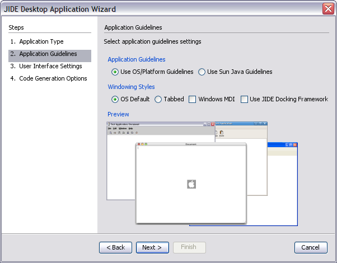337x263 pixels.
Task: Click the disabled Finish button
Action: pyautogui.click(x=189, y=247)
